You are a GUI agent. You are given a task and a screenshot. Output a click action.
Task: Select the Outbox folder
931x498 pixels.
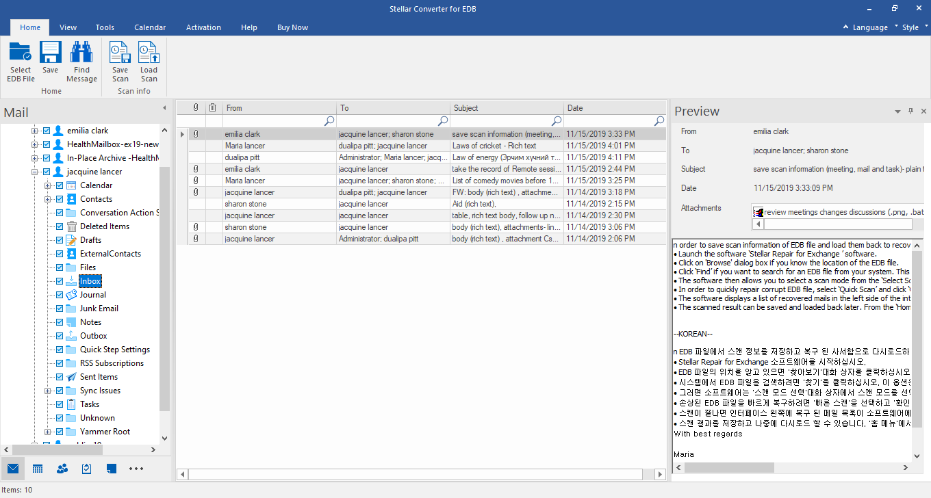coord(94,336)
